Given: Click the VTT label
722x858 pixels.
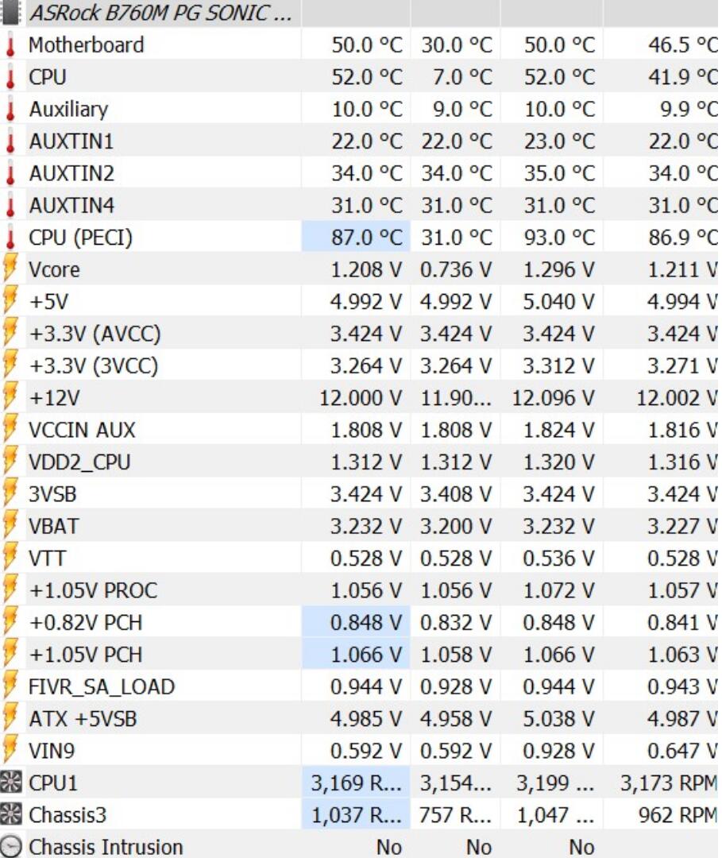Looking at the screenshot, I should tap(47, 558).
